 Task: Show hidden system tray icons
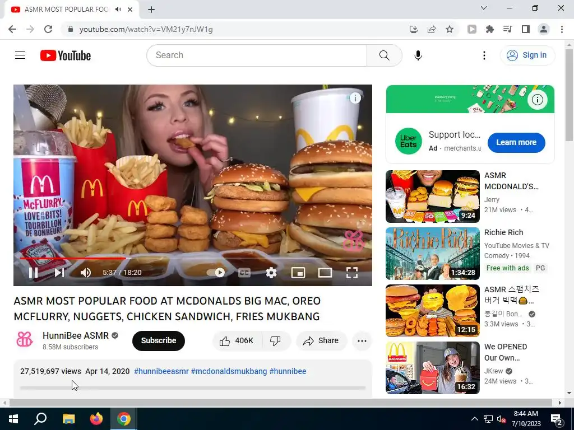(474, 419)
